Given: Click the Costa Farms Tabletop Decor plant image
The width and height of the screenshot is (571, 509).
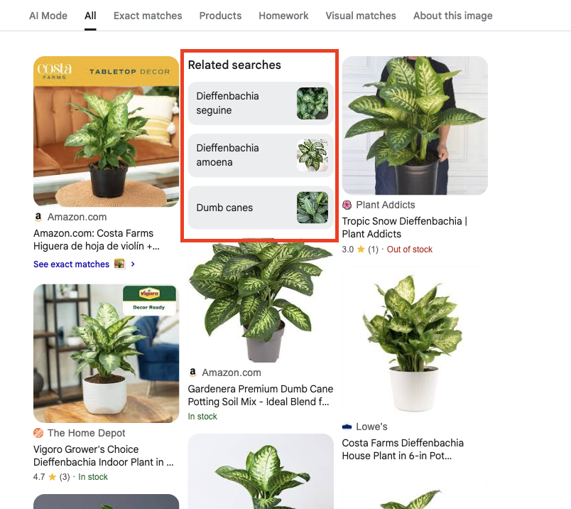Looking at the screenshot, I should (x=107, y=132).
